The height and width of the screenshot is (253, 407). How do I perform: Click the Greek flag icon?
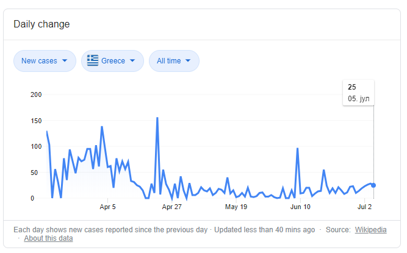tap(93, 60)
